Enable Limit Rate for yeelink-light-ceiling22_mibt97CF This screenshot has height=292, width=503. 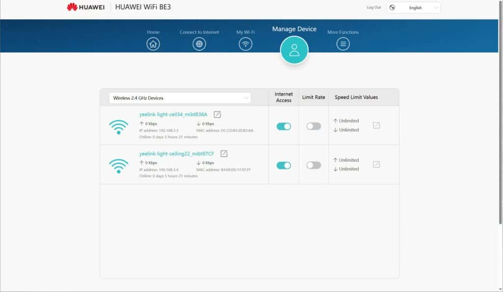313,166
